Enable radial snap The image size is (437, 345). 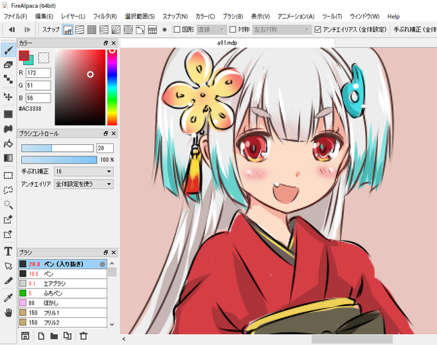(116, 30)
